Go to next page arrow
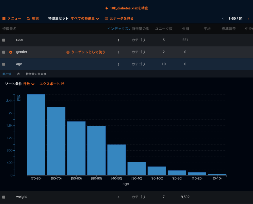The width and height of the screenshot is (253, 204). (249, 18)
